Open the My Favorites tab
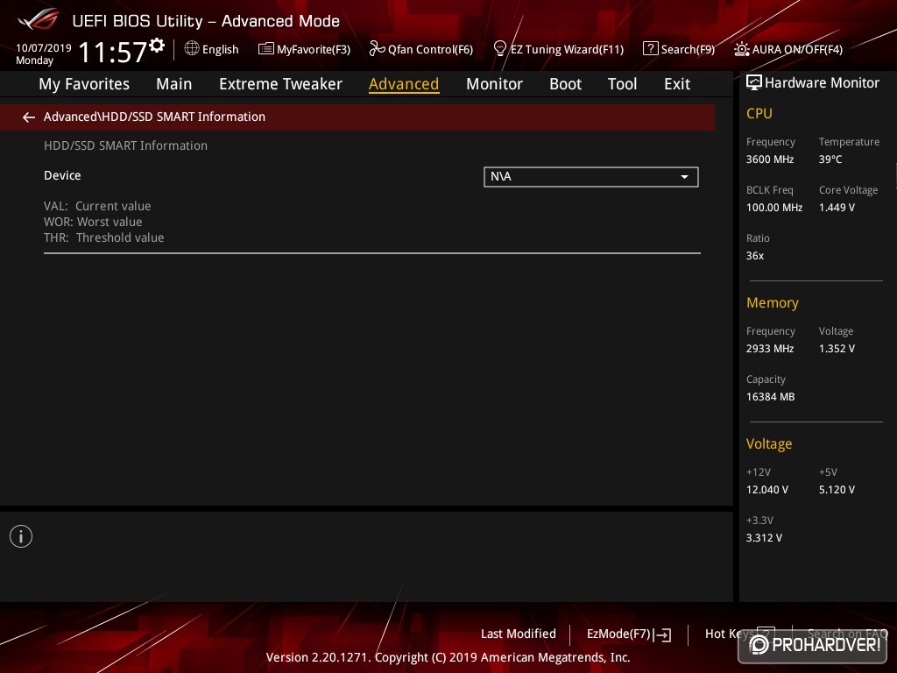The image size is (897, 673). coord(84,84)
